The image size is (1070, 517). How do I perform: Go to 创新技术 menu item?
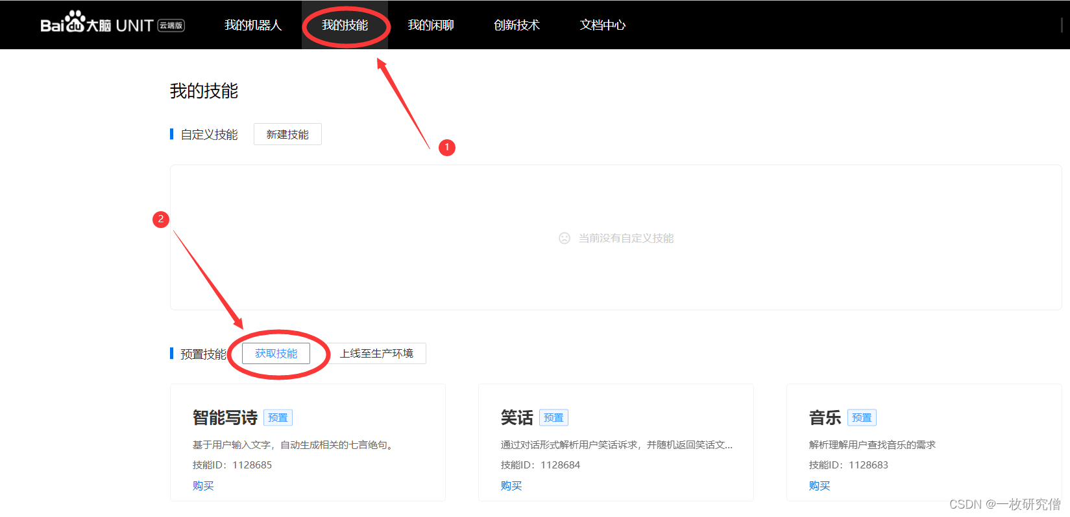(517, 25)
